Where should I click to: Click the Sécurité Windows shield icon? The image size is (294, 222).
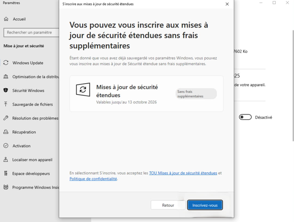(x=6, y=90)
